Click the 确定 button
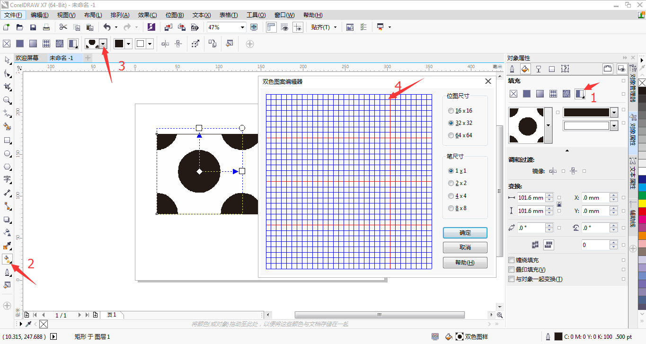 click(x=465, y=233)
